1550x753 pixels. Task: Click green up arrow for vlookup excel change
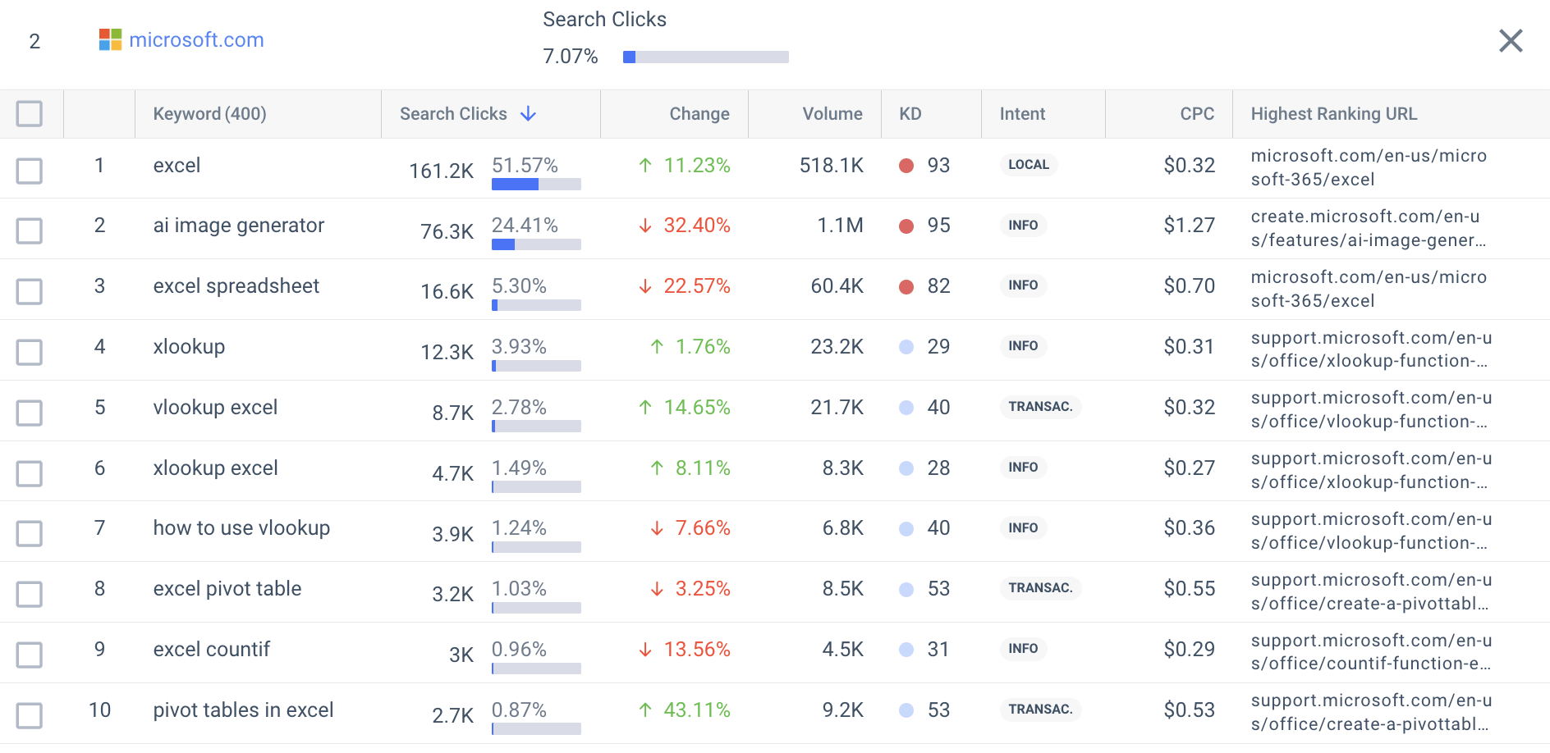[x=645, y=408]
